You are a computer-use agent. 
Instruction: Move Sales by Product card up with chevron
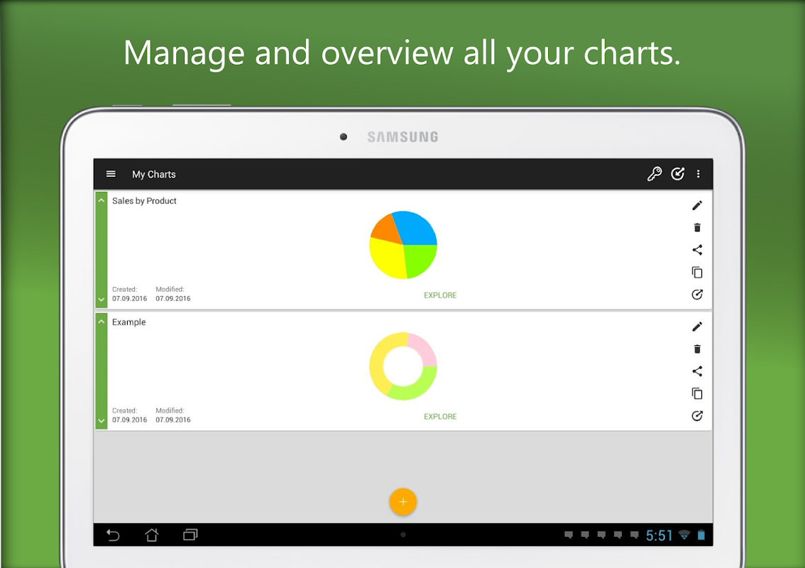(x=101, y=201)
